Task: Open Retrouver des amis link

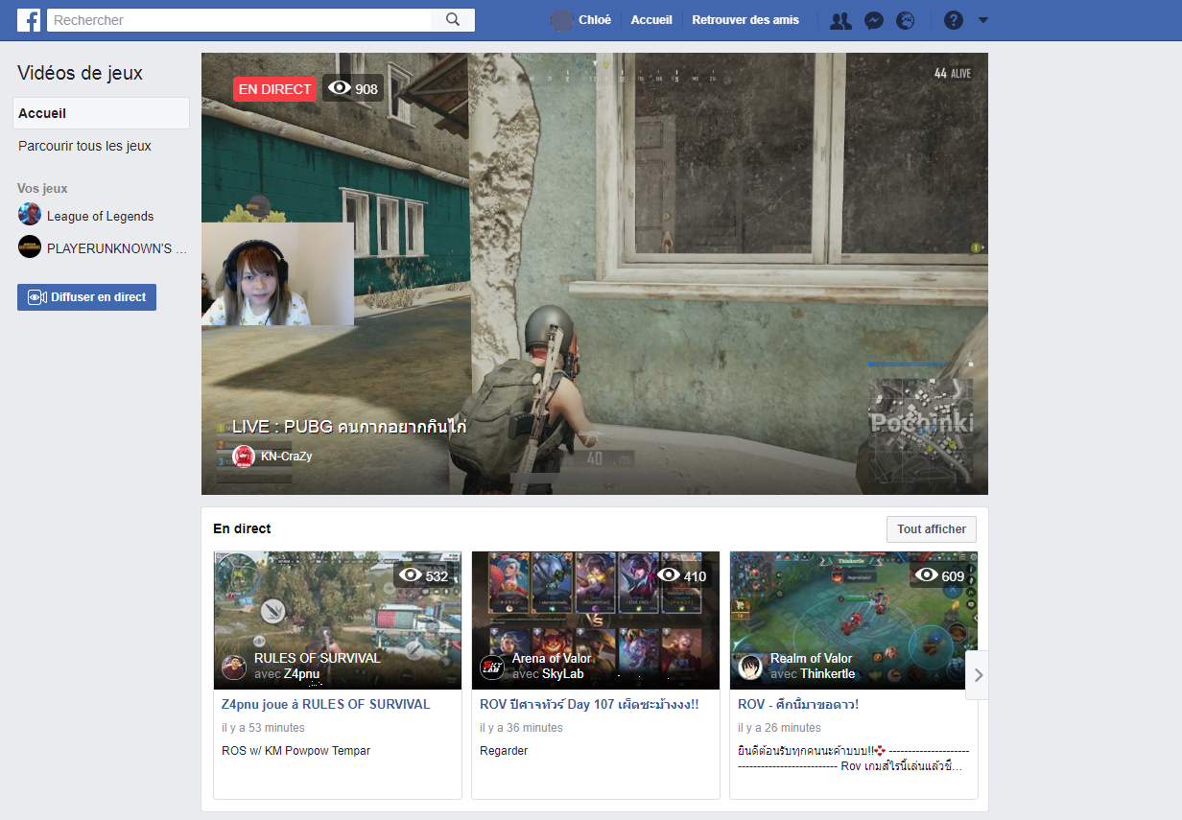Action: tap(745, 20)
